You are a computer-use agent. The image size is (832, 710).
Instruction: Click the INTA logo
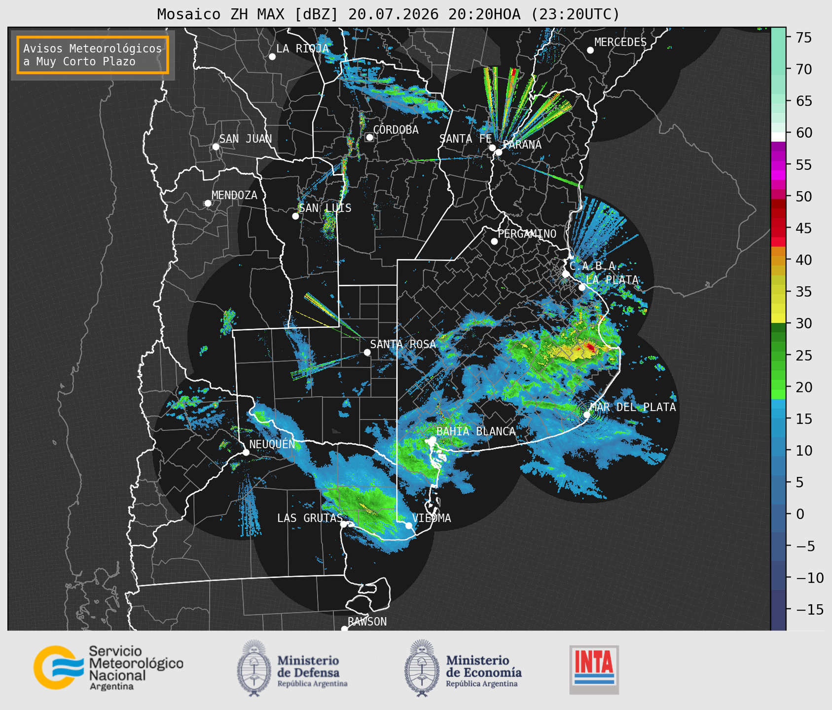(x=594, y=670)
